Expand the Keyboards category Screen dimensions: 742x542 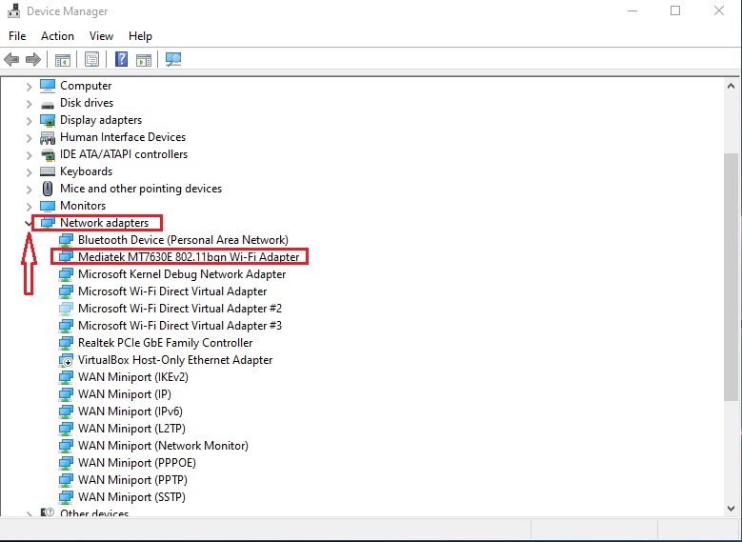pos(29,171)
